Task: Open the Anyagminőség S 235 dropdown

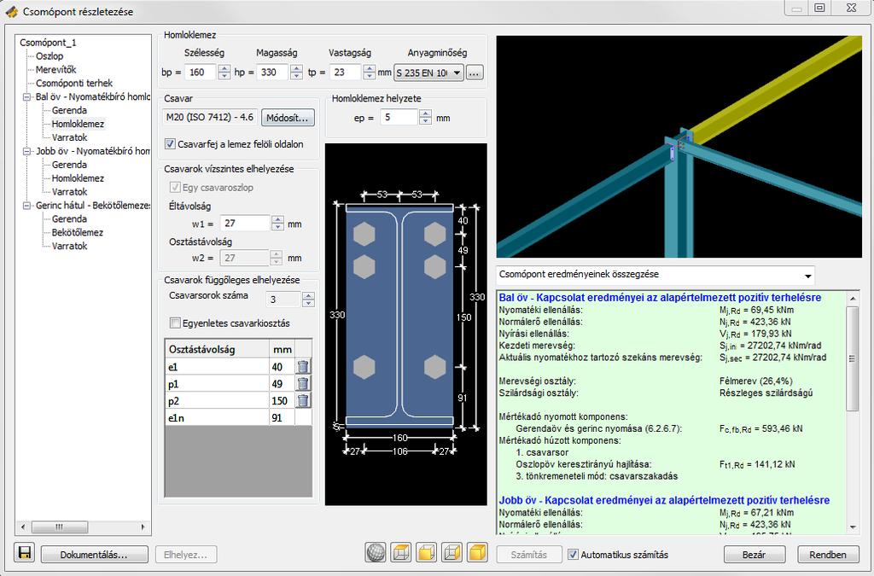Action: coord(428,73)
